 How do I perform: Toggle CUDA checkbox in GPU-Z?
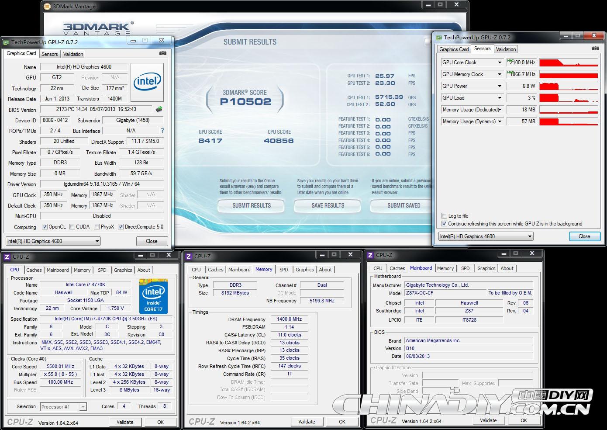tap(72, 227)
